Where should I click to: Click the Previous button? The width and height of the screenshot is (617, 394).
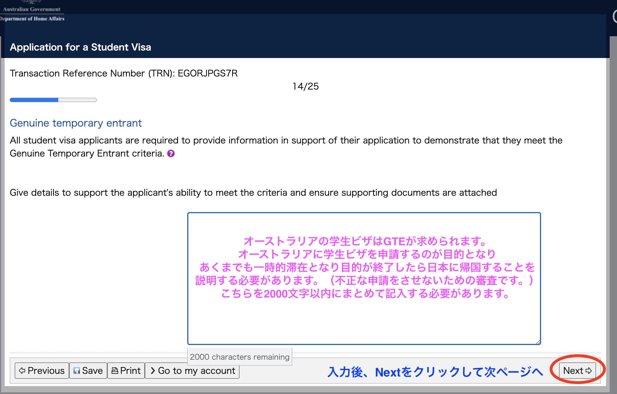42,371
